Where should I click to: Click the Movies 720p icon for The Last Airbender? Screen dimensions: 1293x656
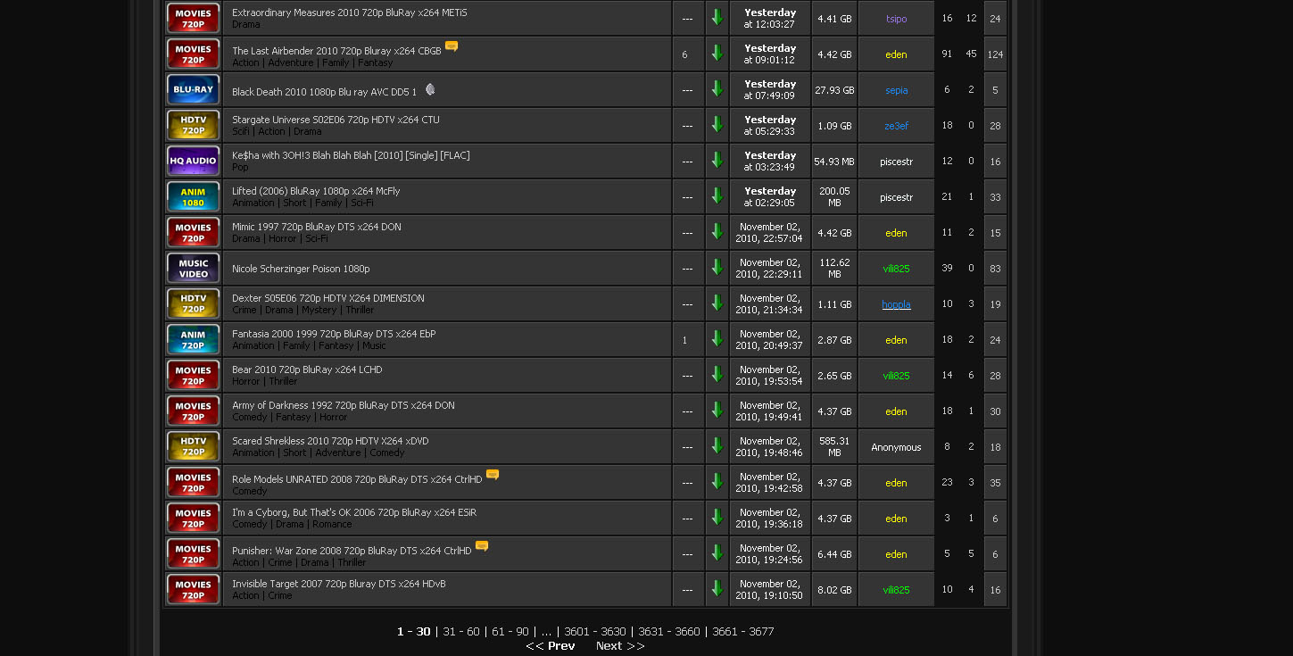pyautogui.click(x=193, y=54)
